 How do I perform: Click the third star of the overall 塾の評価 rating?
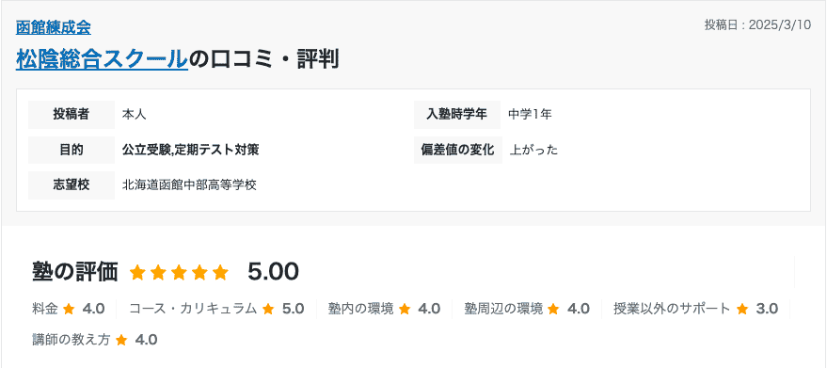point(180,272)
